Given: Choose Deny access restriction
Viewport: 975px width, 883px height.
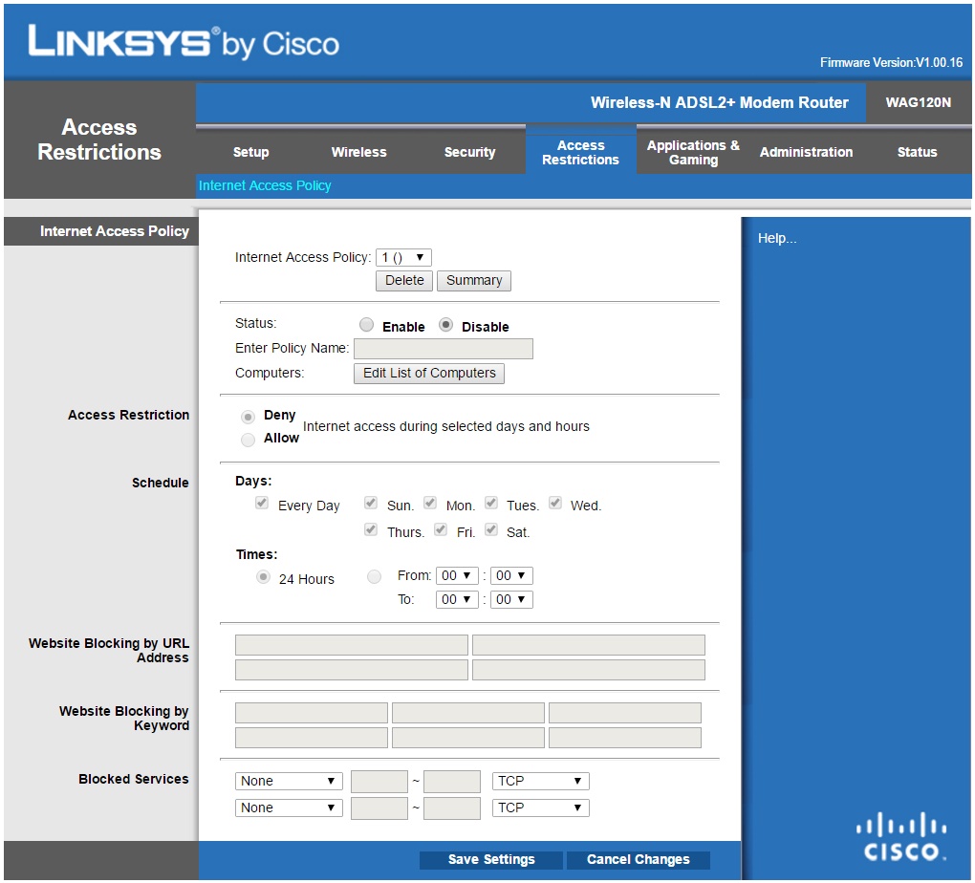Looking at the screenshot, I should click(x=249, y=417).
